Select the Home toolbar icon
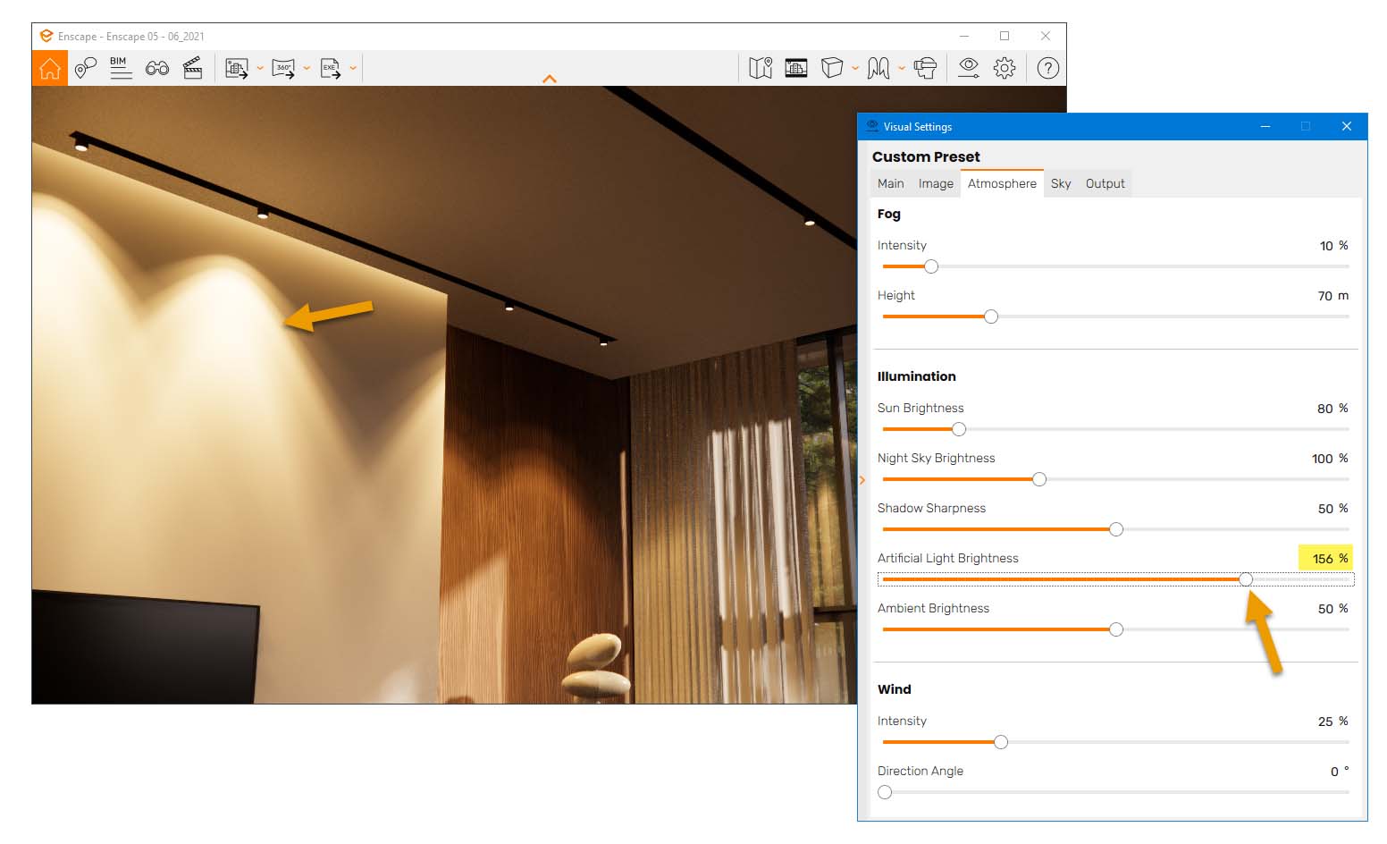The width and height of the screenshot is (1387, 844). [49, 68]
